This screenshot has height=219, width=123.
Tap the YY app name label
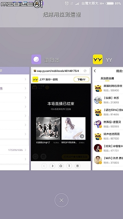coord(109,60)
